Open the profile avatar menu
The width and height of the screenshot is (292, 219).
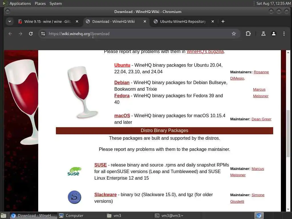tap(273, 34)
